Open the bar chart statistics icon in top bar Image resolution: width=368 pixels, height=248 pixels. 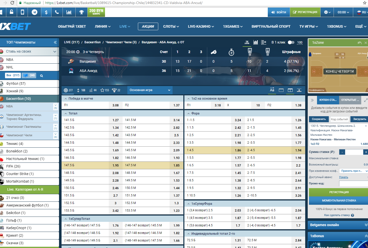tap(69, 12)
